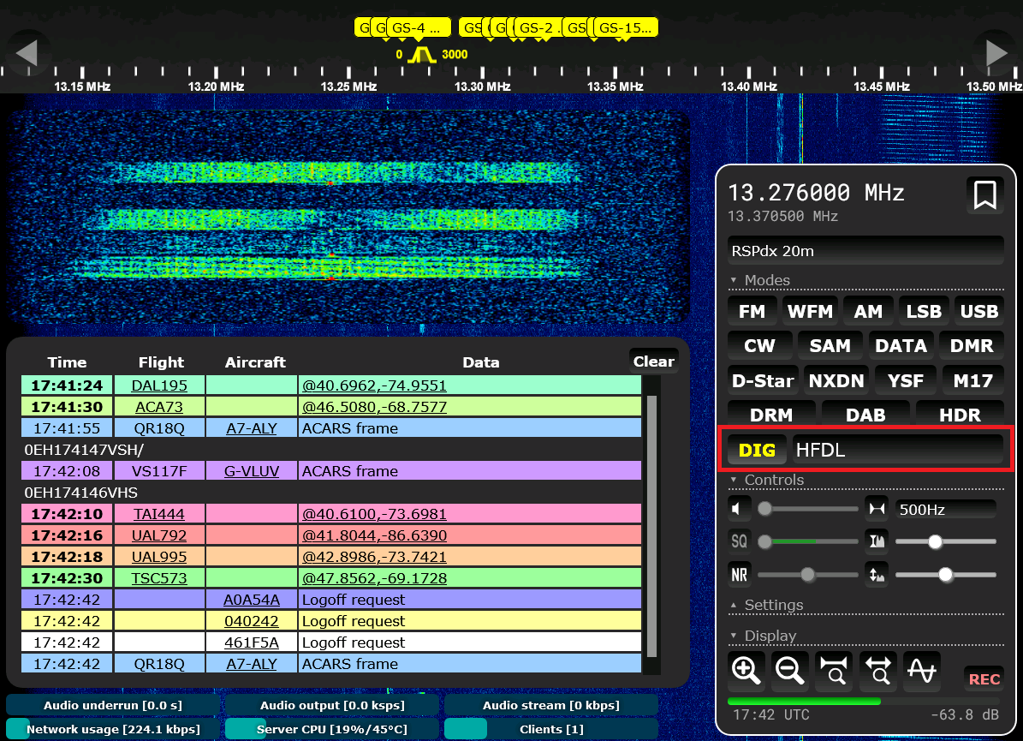Open the RSPdx 20m profile dropdown
Screen dimensions: 1023x741
(865, 251)
